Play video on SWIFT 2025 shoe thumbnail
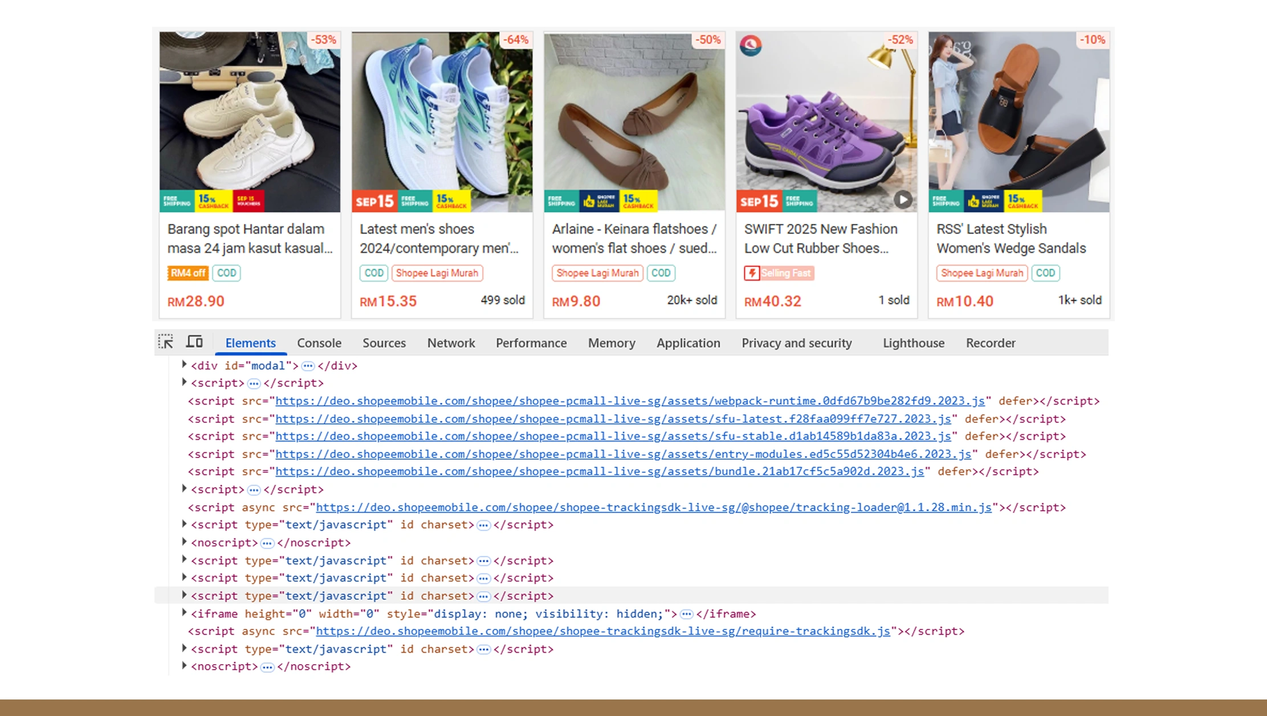 point(902,199)
